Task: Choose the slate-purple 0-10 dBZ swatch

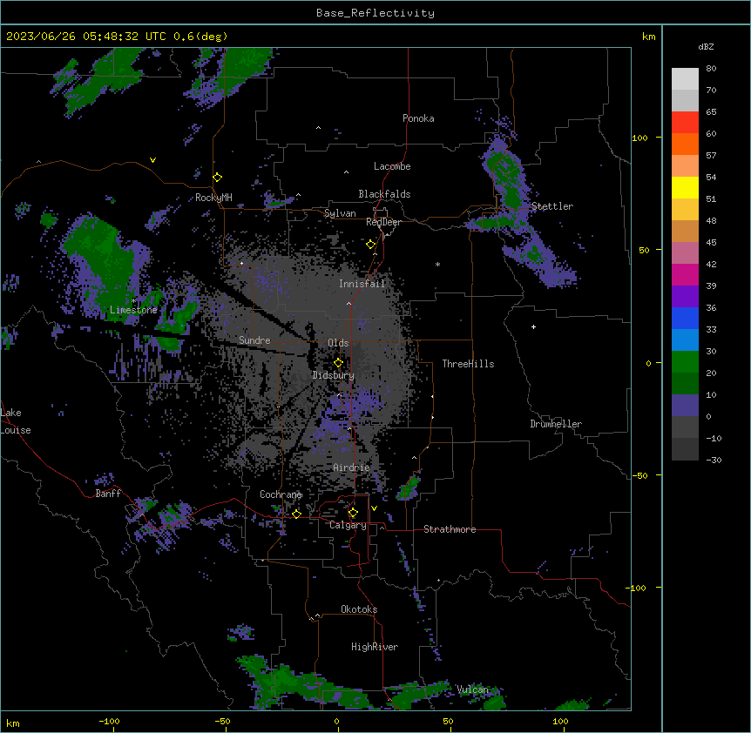Action: (685, 406)
